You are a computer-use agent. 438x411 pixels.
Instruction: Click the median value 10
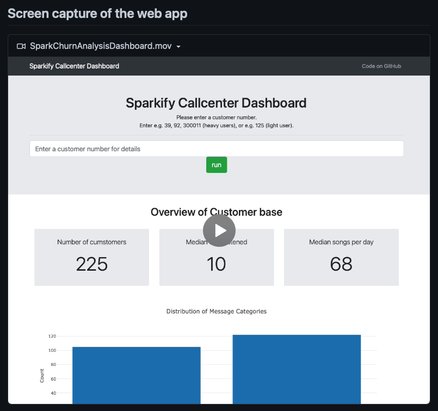point(216,264)
